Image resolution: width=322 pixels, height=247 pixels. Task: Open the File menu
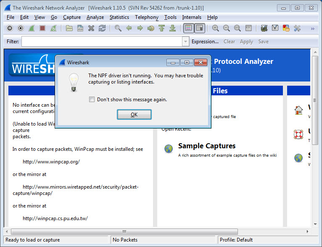click(11, 17)
